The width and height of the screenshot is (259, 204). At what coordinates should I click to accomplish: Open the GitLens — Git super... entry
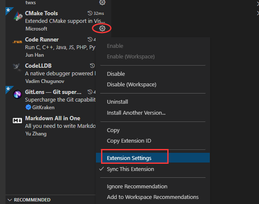53,92
